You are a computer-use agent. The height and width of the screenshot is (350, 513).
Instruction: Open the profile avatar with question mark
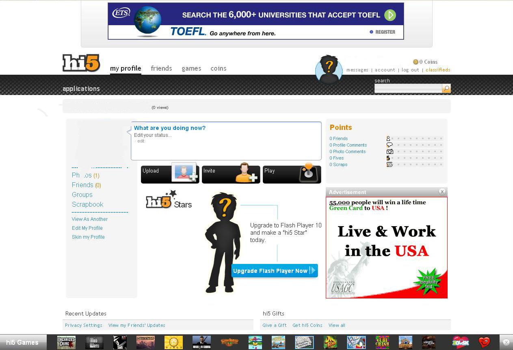click(329, 69)
